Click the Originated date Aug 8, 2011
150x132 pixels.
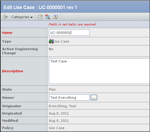59,113
